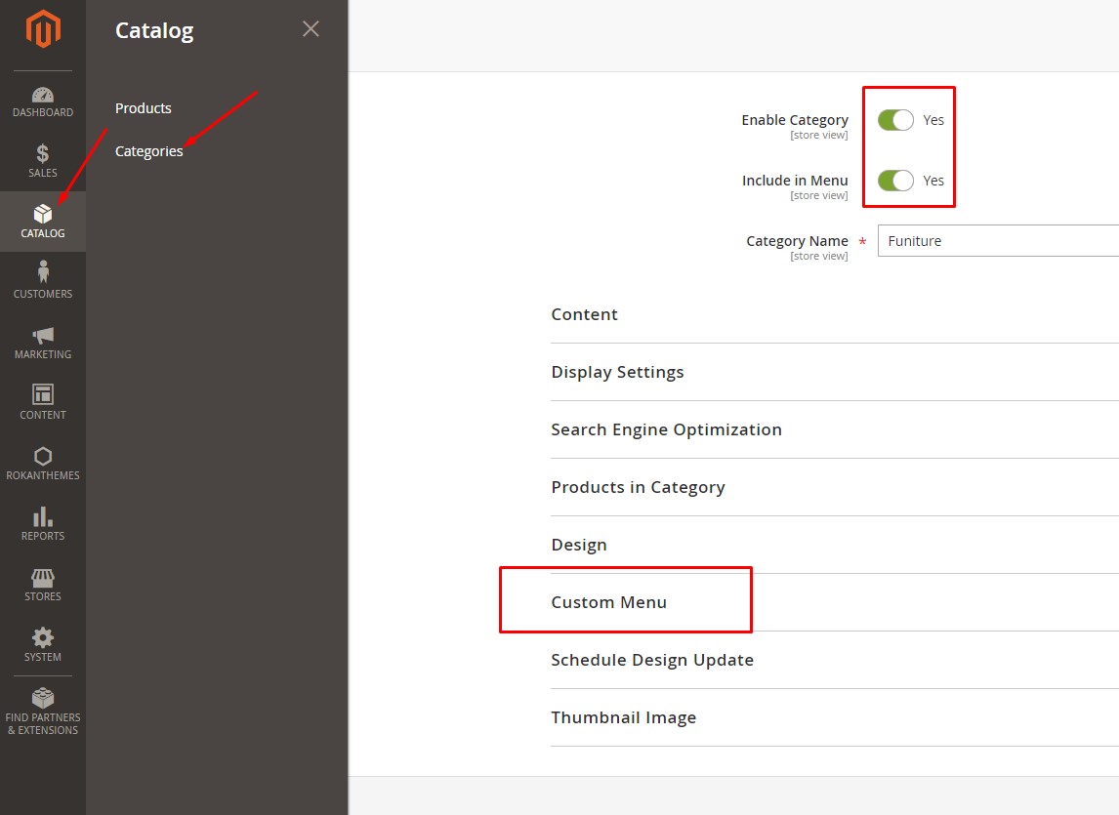
Task: Open the Dashboard gauge icon
Action: pyautogui.click(x=43, y=95)
